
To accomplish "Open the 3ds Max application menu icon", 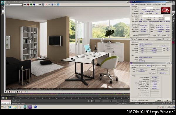I will pos(2,3).
